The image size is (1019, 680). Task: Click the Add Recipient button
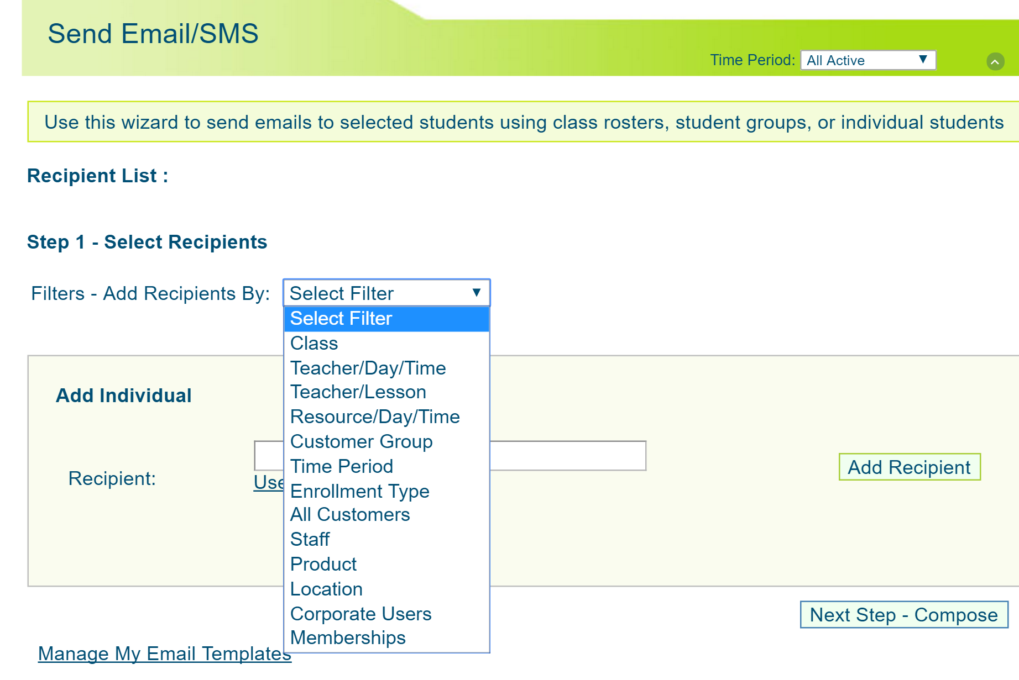click(x=909, y=467)
